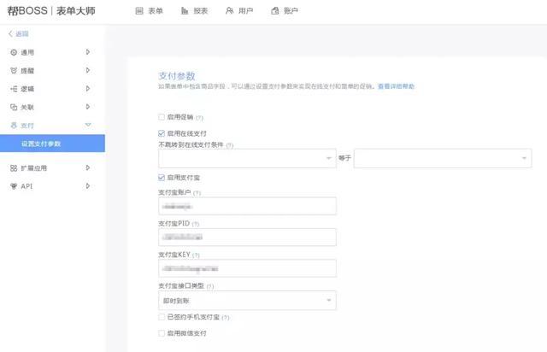This screenshot has height=352, width=547.
Task: Expand the 通用 section arrow
Action: click(x=88, y=52)
